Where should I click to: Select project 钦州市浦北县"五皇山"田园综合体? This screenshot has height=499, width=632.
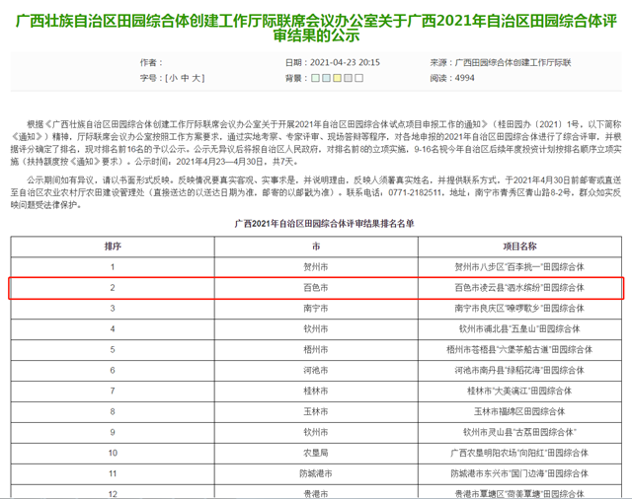click(519, 329)
